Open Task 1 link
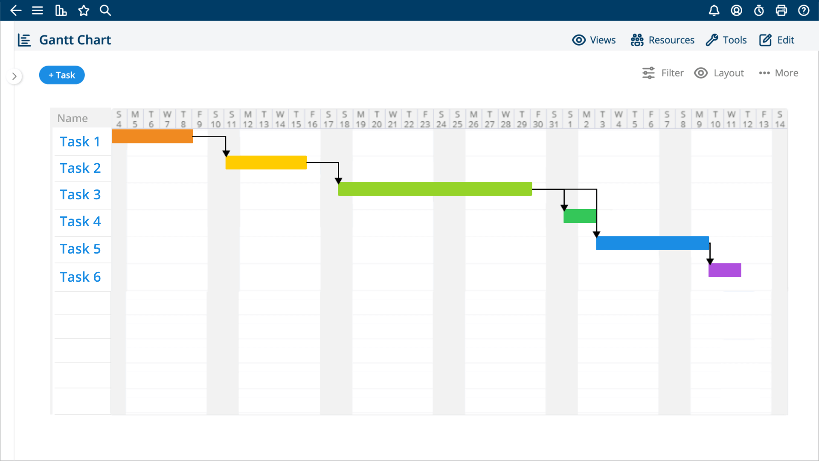This screenshot has height=461, width=819. (80, 142)
